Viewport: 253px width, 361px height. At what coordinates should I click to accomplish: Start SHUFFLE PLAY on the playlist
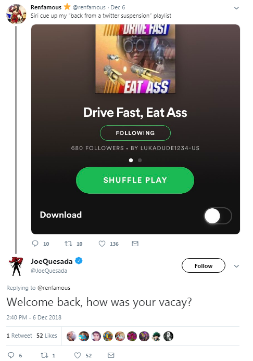[x=135, y=180]
